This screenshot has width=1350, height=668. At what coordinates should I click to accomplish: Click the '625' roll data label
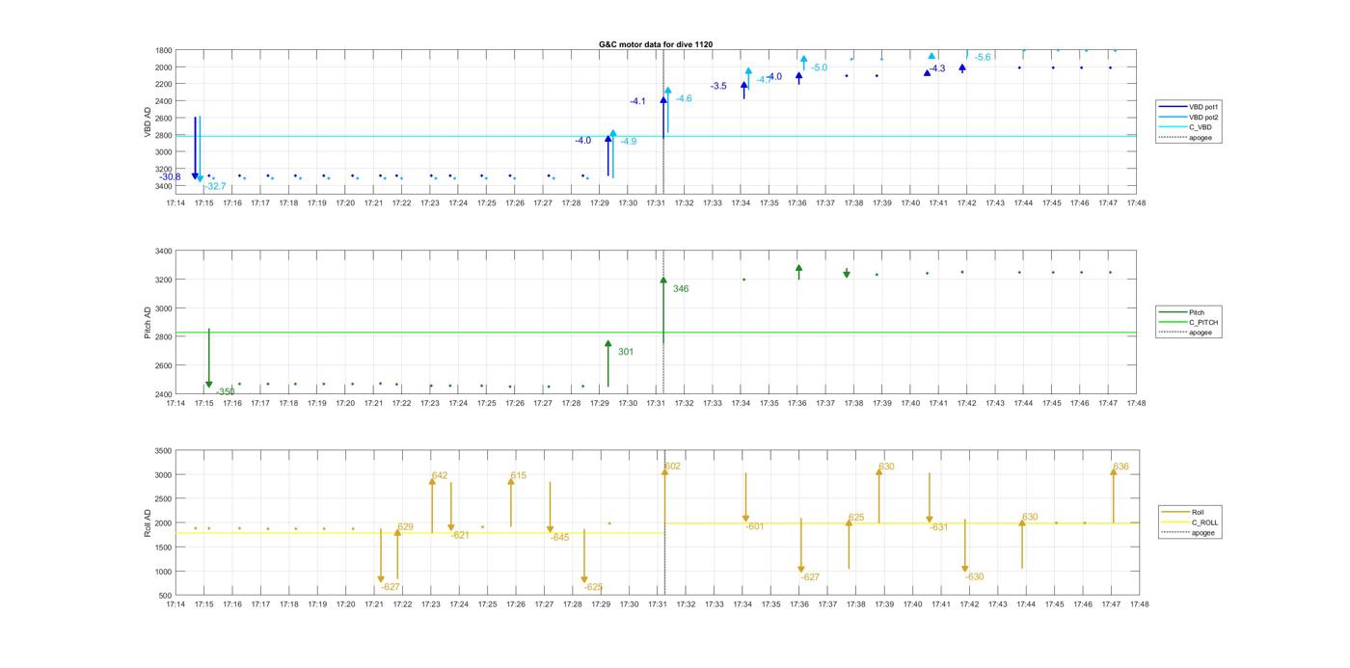(856, 518)
